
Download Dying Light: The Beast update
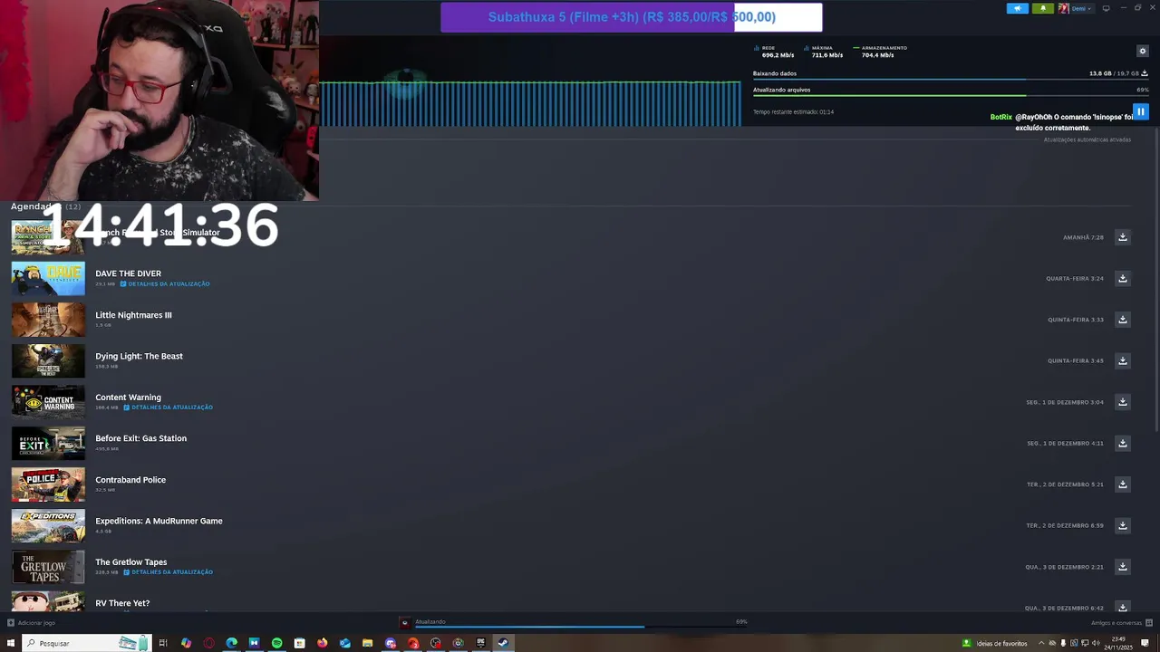(x=1122, y=360)
